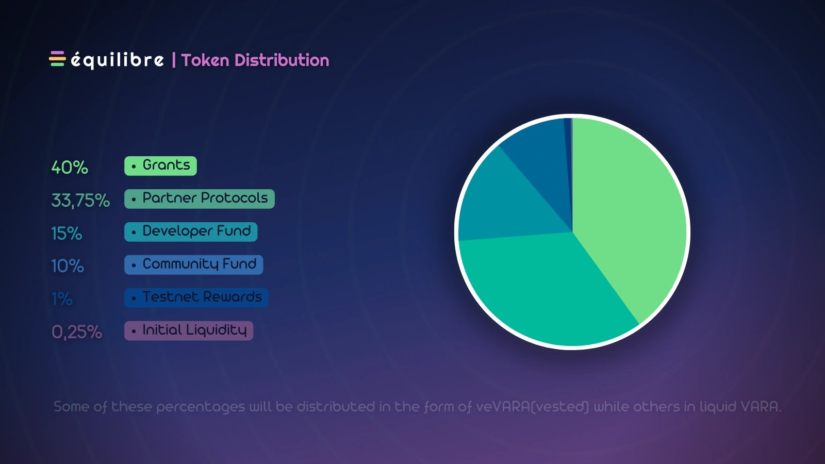This screenshot has height=464, width=825.
Task: Click the équilibre brand name text
Action: 118,60
